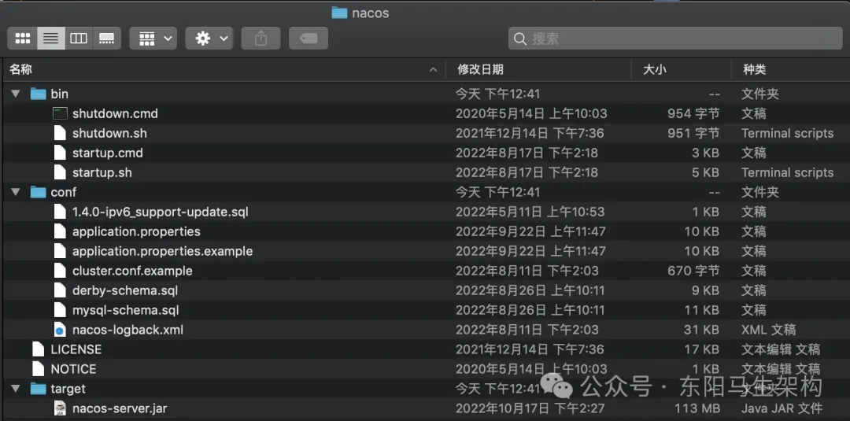This screenshot has width=850, height=421.
Task: Select the startup.sh file icon
Action: 60,172
